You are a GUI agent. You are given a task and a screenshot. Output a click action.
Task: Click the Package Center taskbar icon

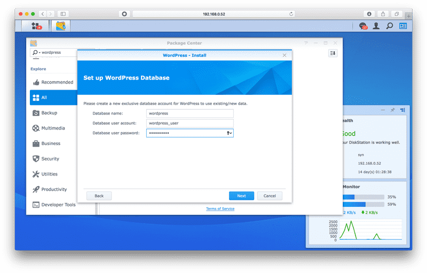click(60, 26)
